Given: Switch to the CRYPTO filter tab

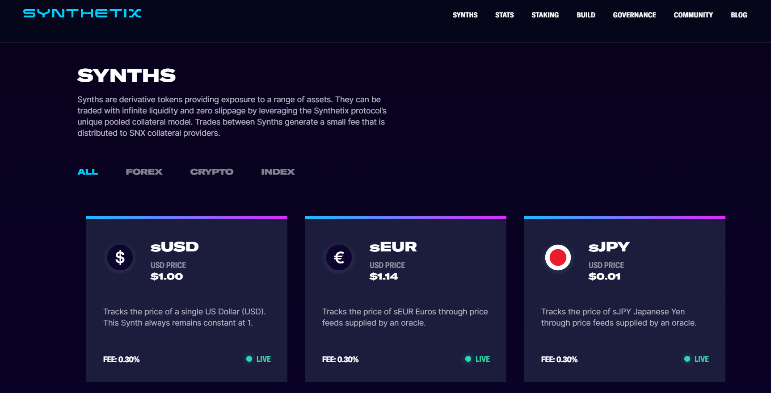Looking at the screenshot, I should point(211,172).
